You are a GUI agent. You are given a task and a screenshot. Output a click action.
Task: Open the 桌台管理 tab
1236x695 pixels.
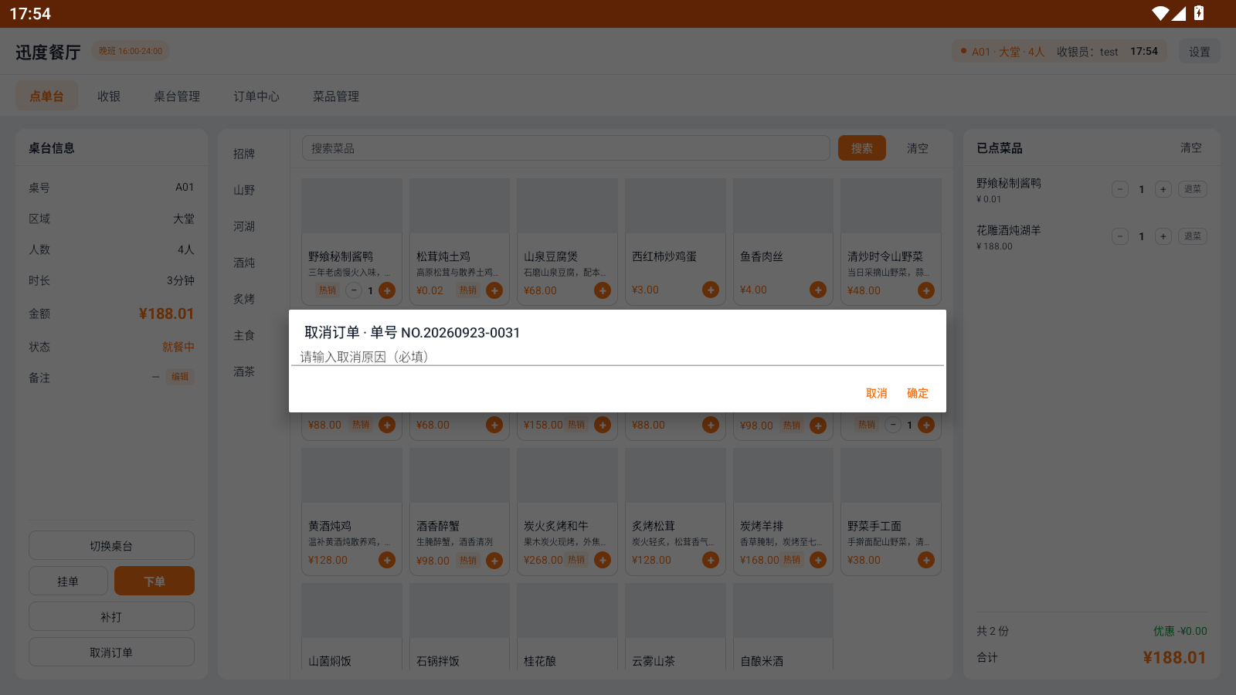tap(177, 97)
